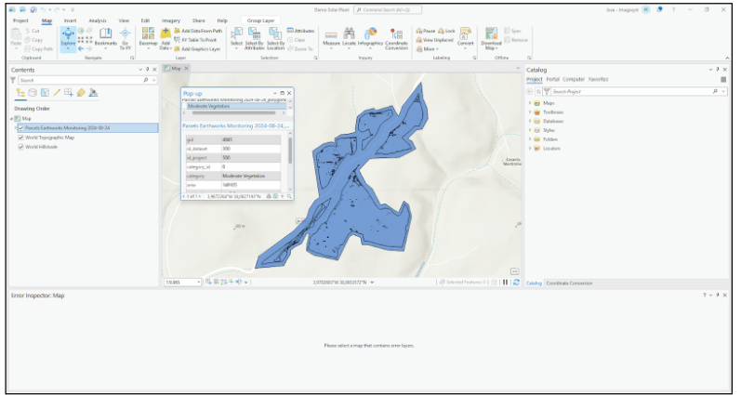Open the Locate tool
741x395 pixels.
pos(349,37)
